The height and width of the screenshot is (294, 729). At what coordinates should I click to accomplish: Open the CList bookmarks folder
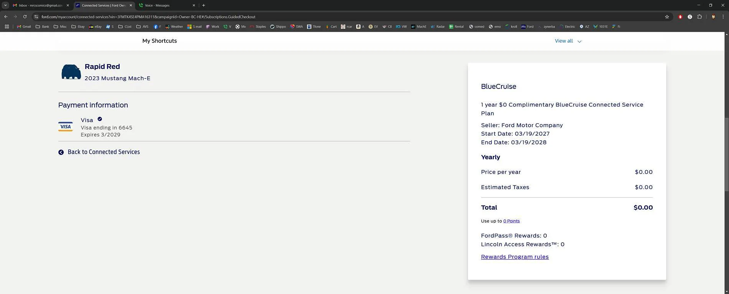[x=125, y=27]
